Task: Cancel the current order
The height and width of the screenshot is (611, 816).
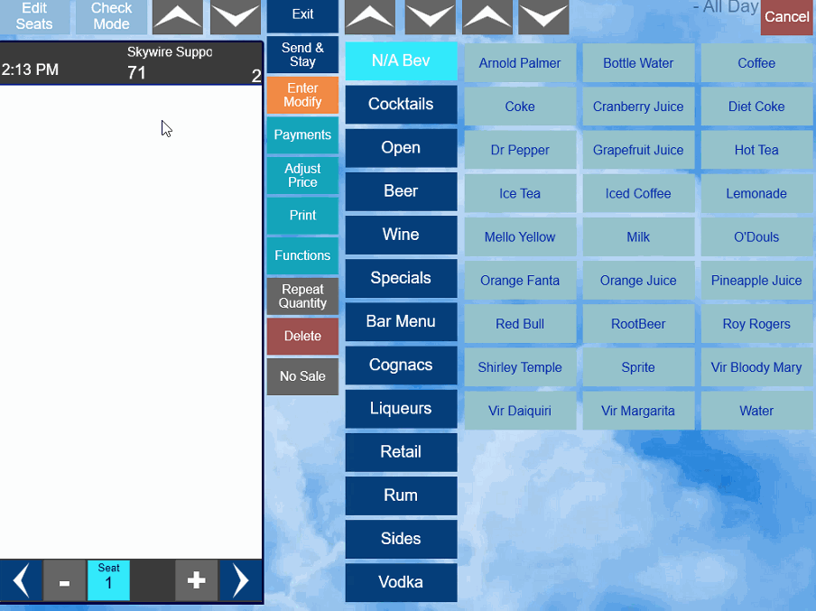Action: pos(786,17)
